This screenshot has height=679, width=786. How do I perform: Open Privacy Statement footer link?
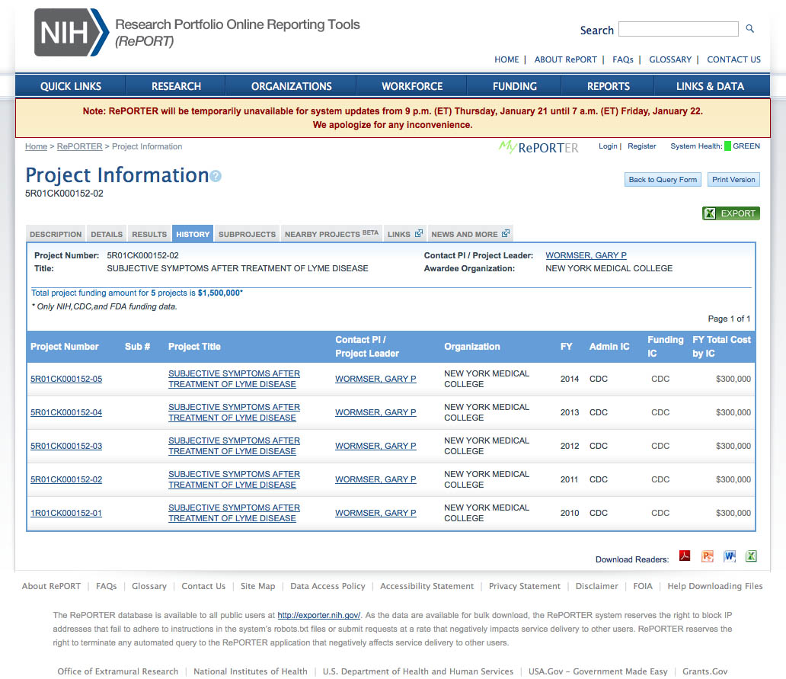[x=524, y=586]
